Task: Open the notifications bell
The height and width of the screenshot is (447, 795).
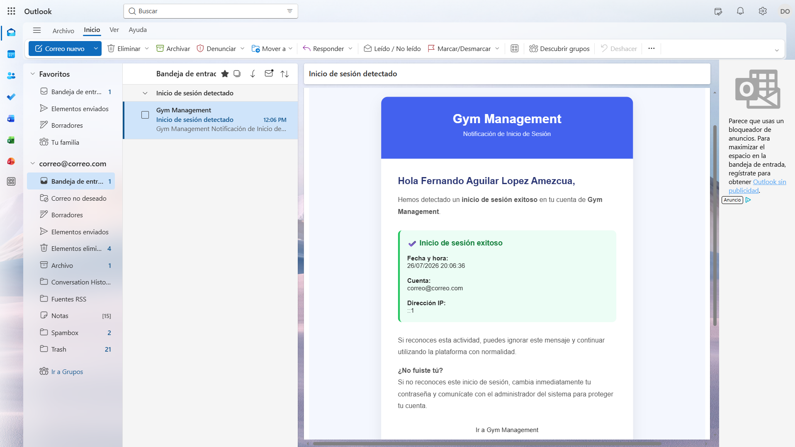Action: click(x=740, y=11)
